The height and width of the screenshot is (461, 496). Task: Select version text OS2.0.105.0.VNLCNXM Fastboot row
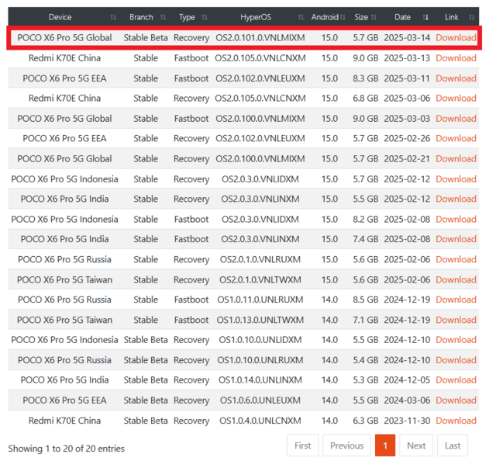pos(260,58)
